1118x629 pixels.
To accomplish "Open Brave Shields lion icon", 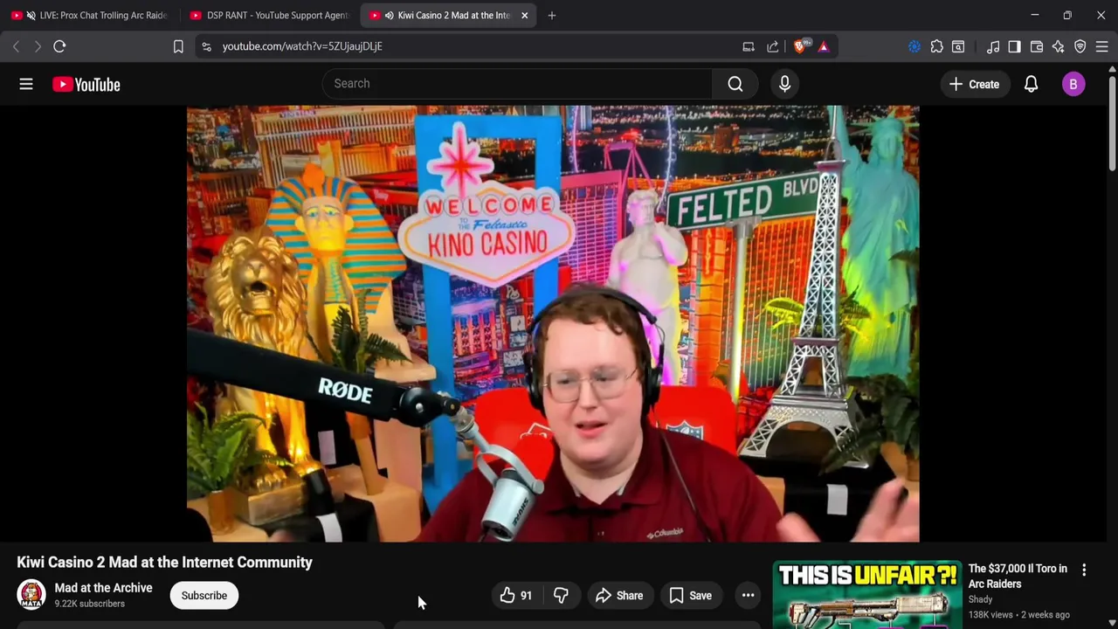I will coord(800,46).
